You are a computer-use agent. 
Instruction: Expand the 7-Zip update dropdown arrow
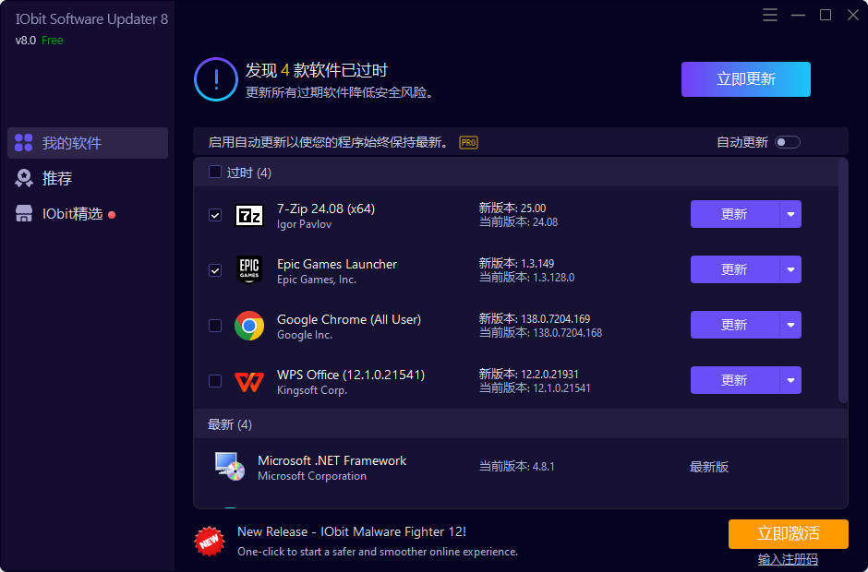tap(790, 214)
